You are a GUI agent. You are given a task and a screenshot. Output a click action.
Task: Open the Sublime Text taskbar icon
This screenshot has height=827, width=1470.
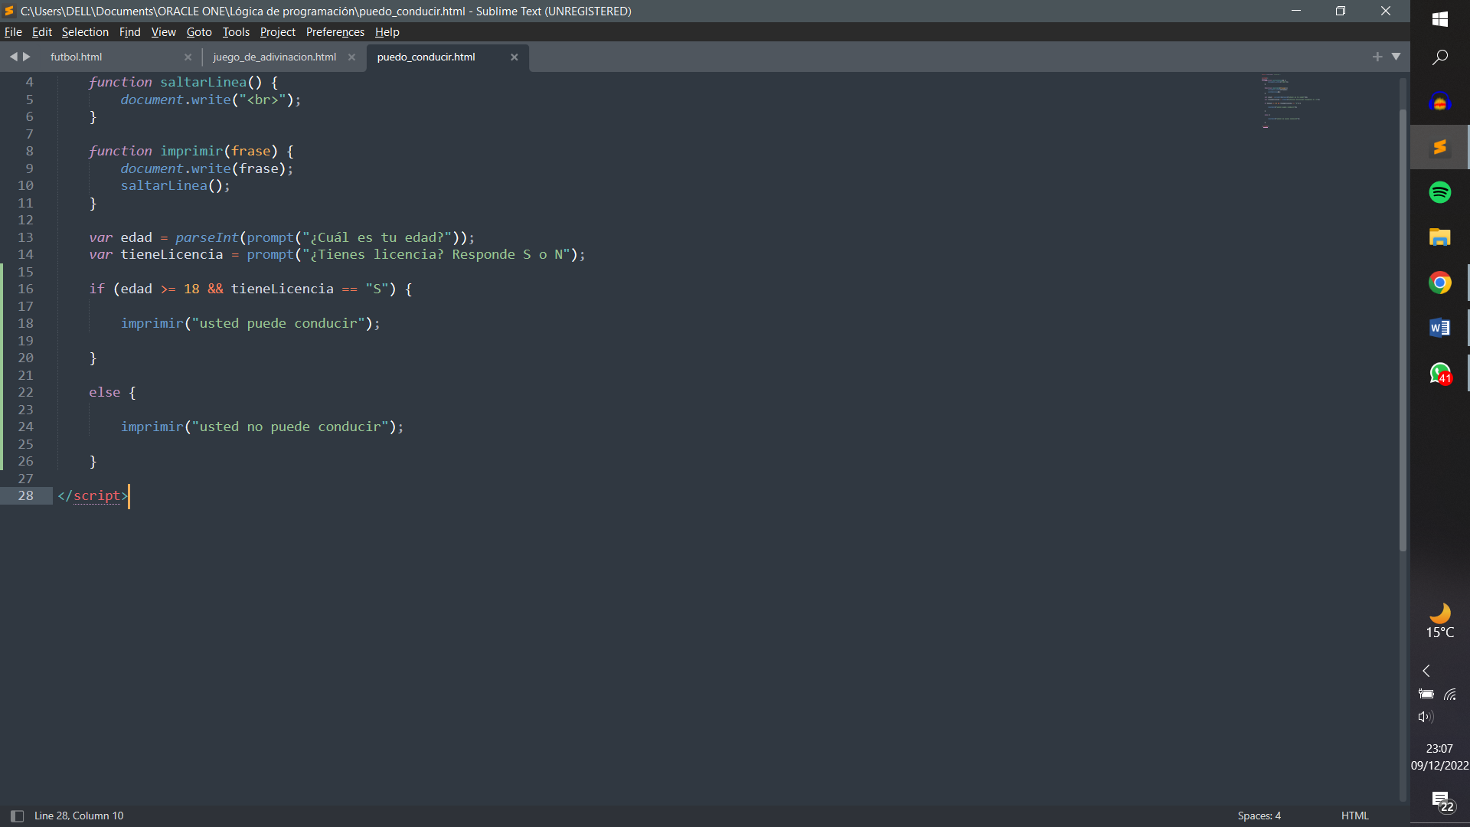point(1439,147)
